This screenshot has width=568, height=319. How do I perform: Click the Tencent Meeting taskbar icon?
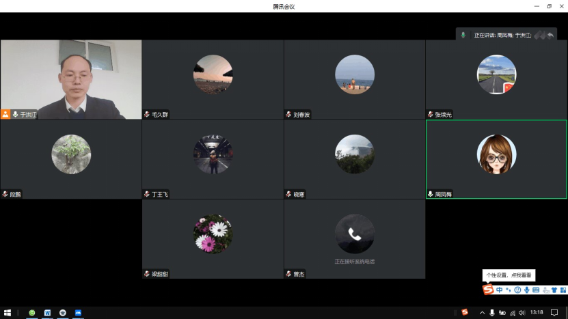coord(78,312)
